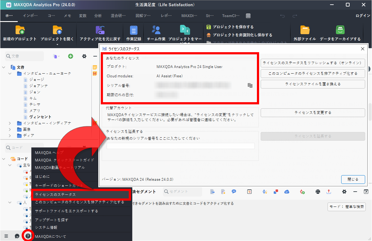372x241 pixels.
Task: Expand the ディア folder
Action: [x=10, y=135]
